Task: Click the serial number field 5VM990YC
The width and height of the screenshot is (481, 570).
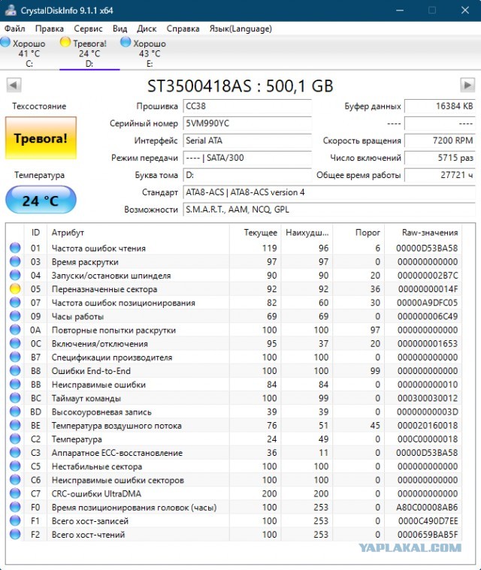Action: point(247,124)
